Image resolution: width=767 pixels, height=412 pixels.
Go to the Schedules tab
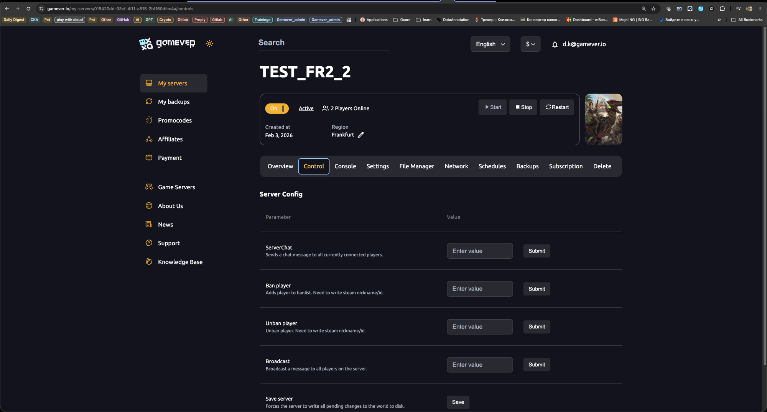pyautogui.click(x=492, y=166)
